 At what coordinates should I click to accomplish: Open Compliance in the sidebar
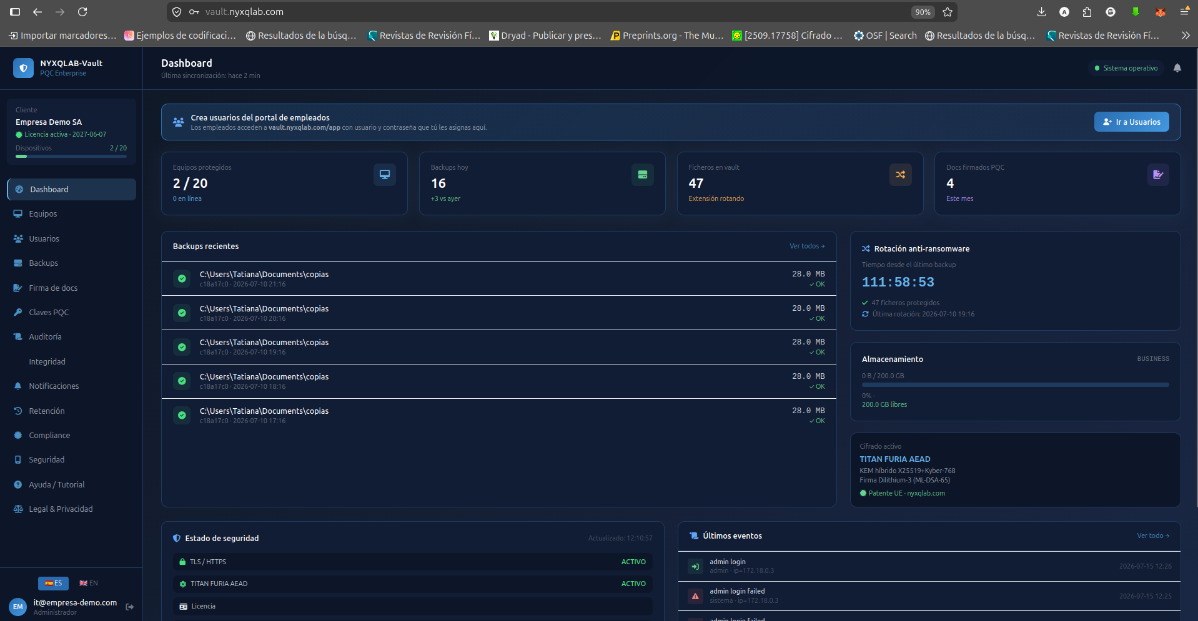tap(72, 435)
